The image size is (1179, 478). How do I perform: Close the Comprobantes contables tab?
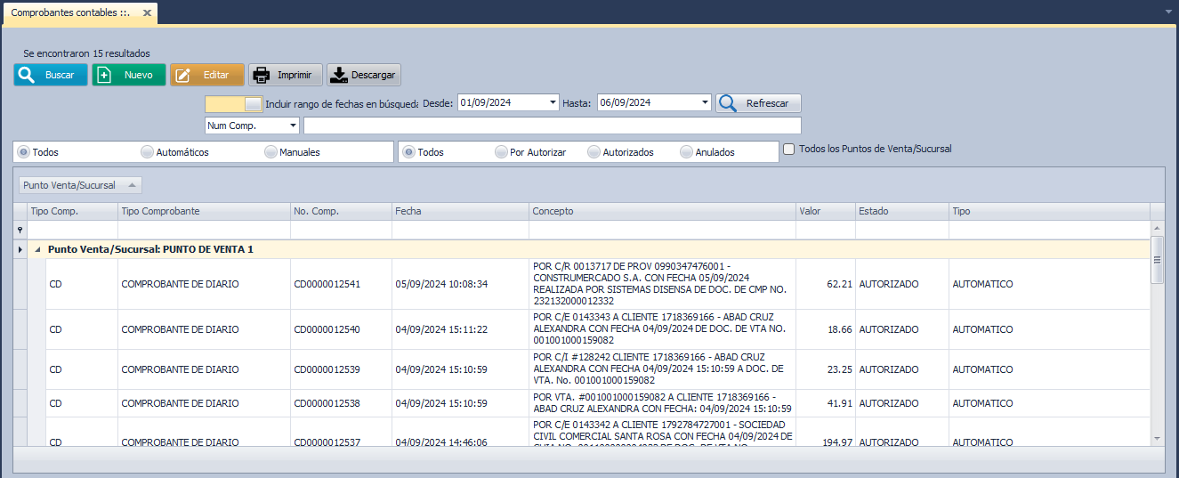coord(147,12)
